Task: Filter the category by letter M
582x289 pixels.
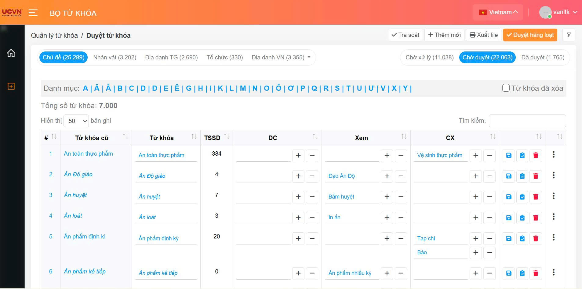Action: tap(243, 88)
